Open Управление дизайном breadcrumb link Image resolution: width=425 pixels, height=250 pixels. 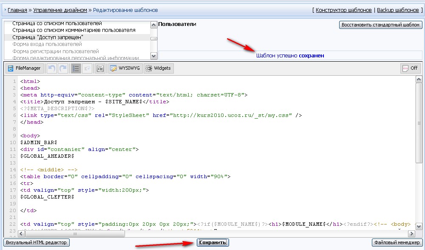pos(60,10)
